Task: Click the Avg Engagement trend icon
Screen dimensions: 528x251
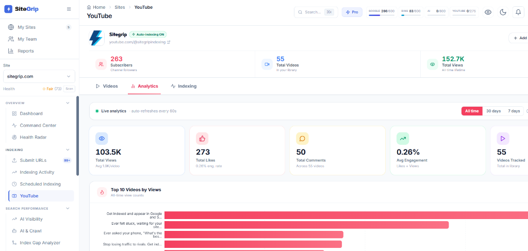Action: pyautogui.click(x=403, y=138)
